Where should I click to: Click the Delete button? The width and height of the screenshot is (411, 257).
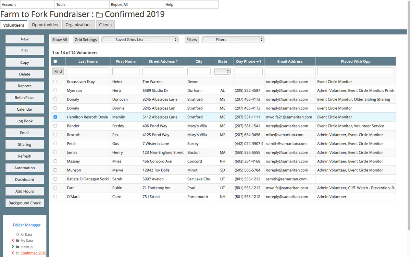click(25, 74)
